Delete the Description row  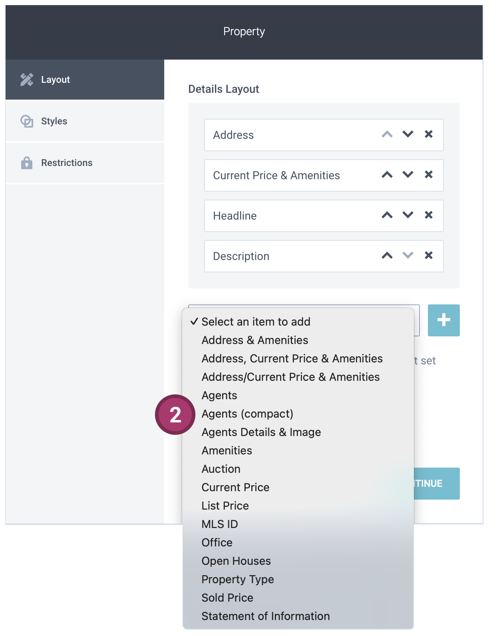[x=428, y=256]
